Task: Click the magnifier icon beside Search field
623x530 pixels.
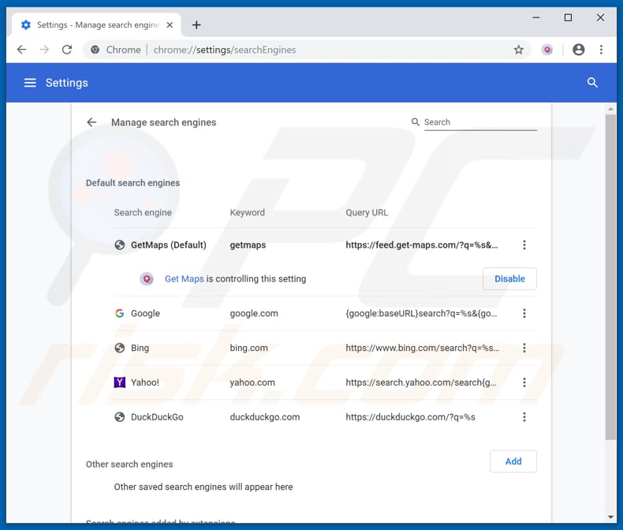Action: coord(415,122)
